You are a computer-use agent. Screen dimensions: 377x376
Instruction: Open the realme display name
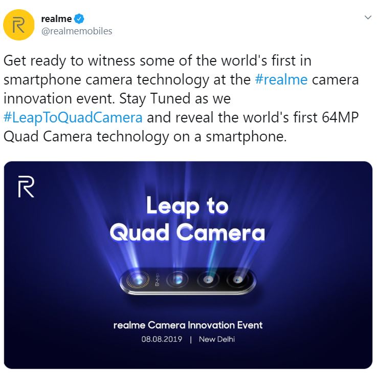(56, 19)
